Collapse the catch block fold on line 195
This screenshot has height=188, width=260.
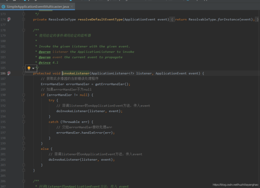[24, 122]
